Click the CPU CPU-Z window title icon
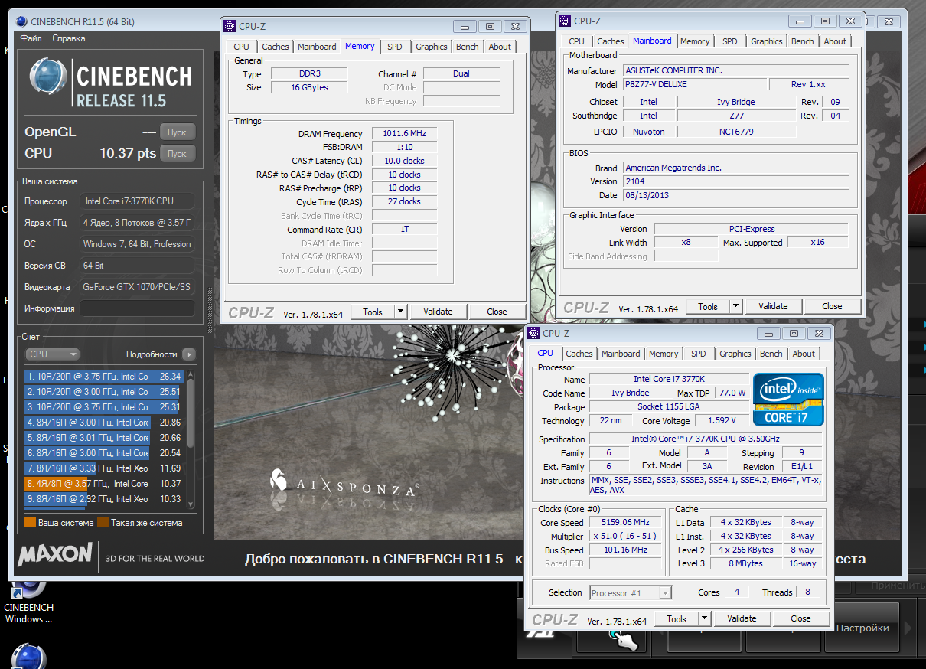Viewport: 926px width, 669px height. pos(533,333)
